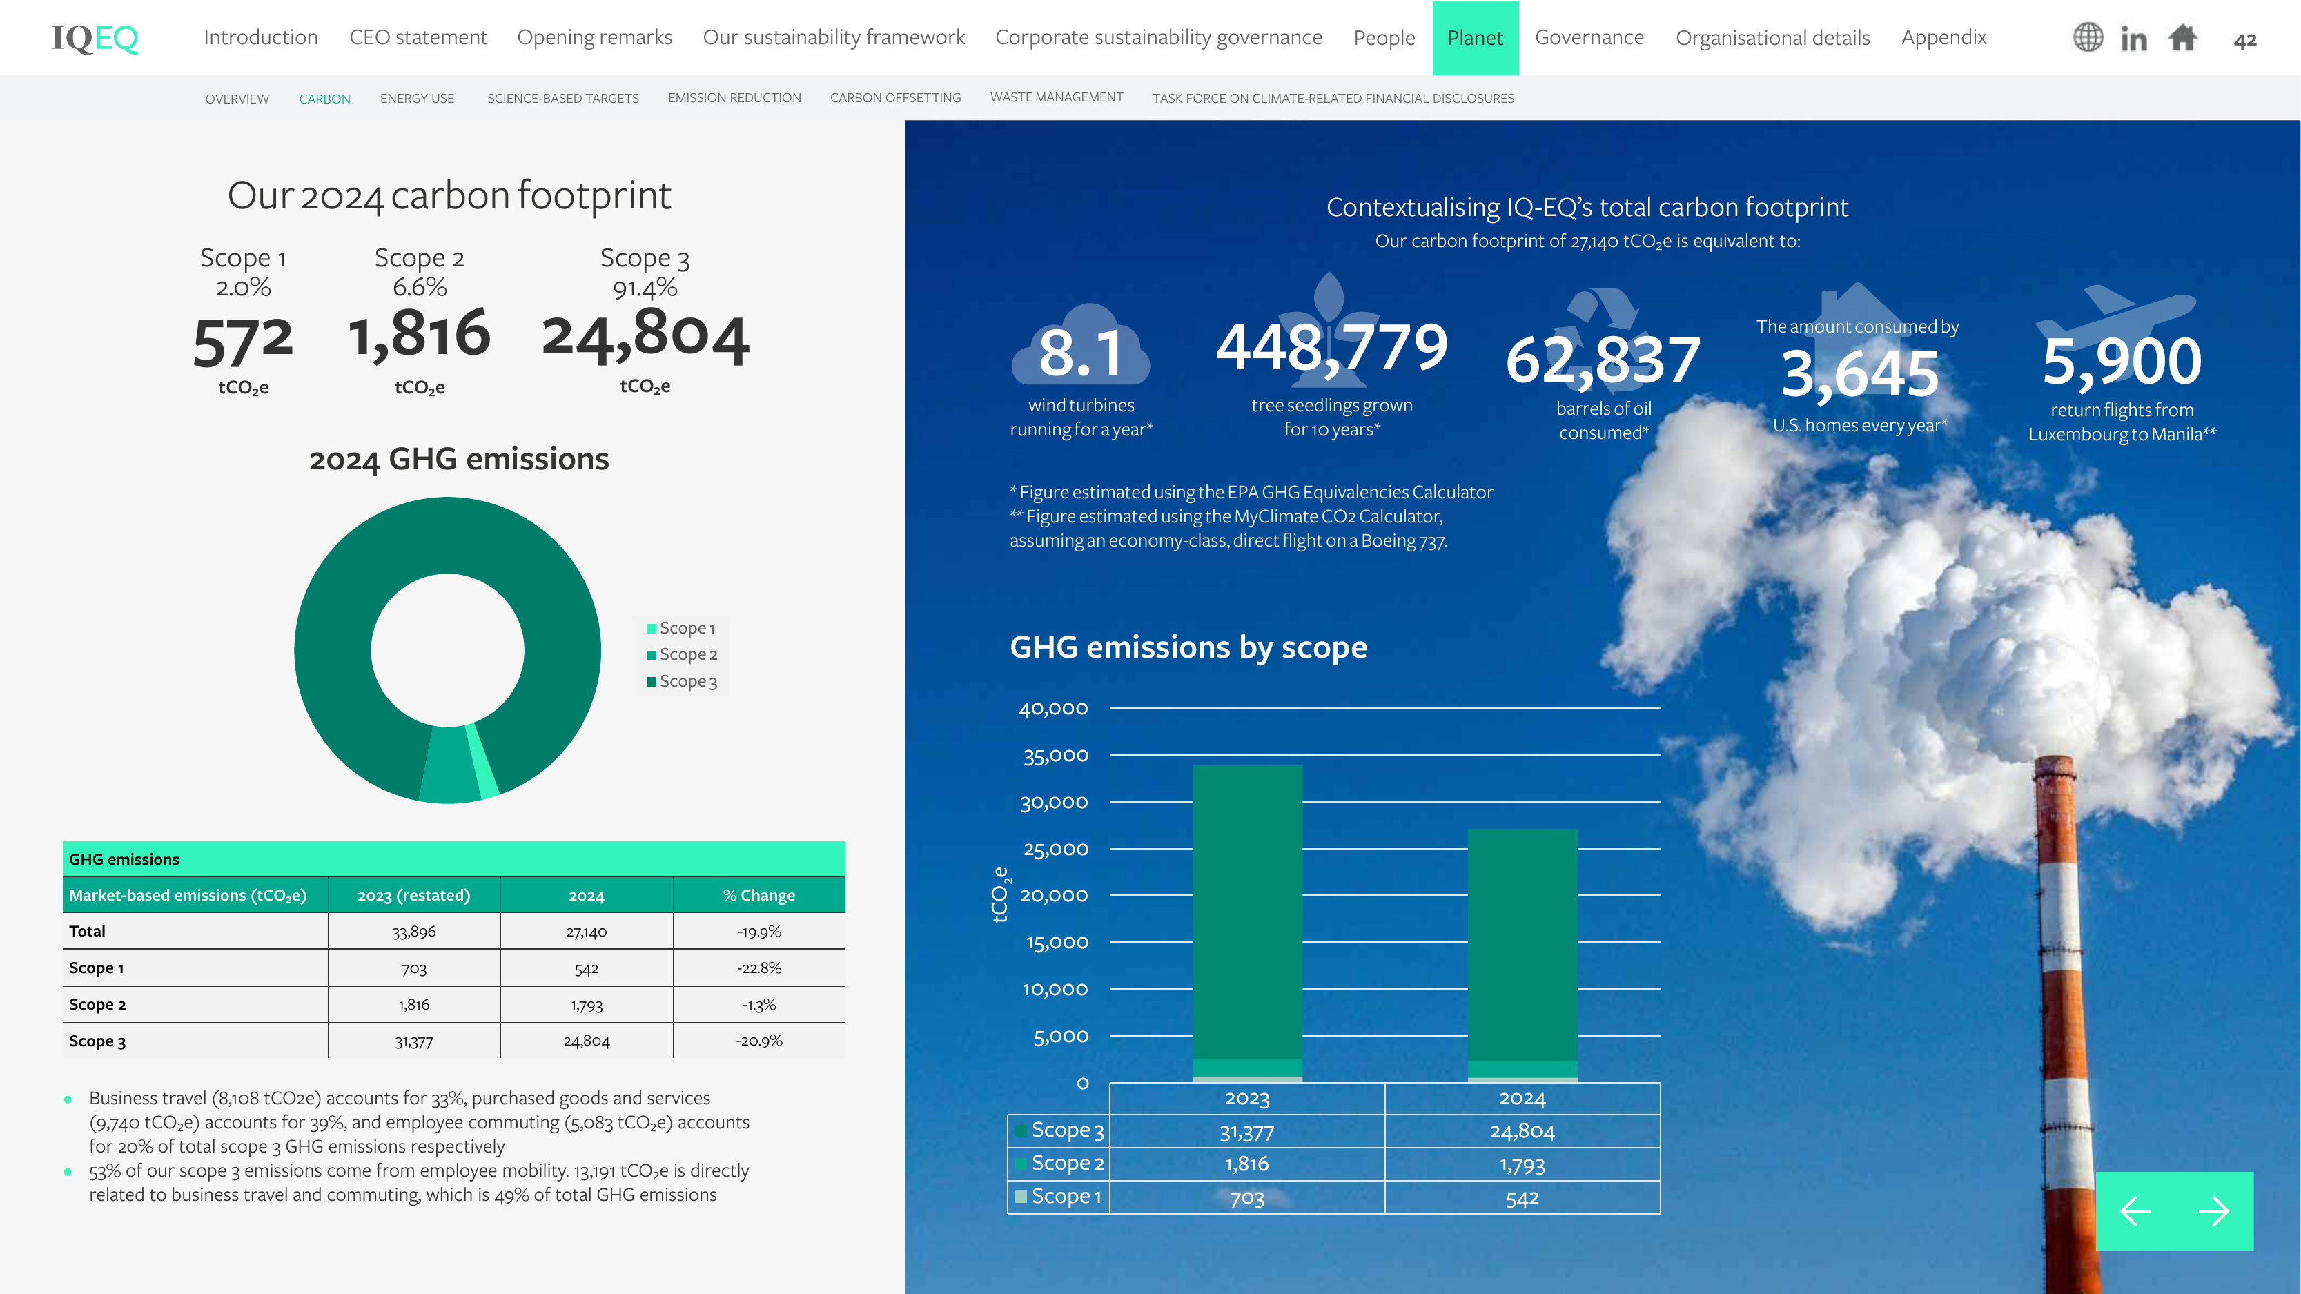This screenshot has height=1294, width=2301.
Task: Click the page number 42
Action: [x=2244, y=39]
